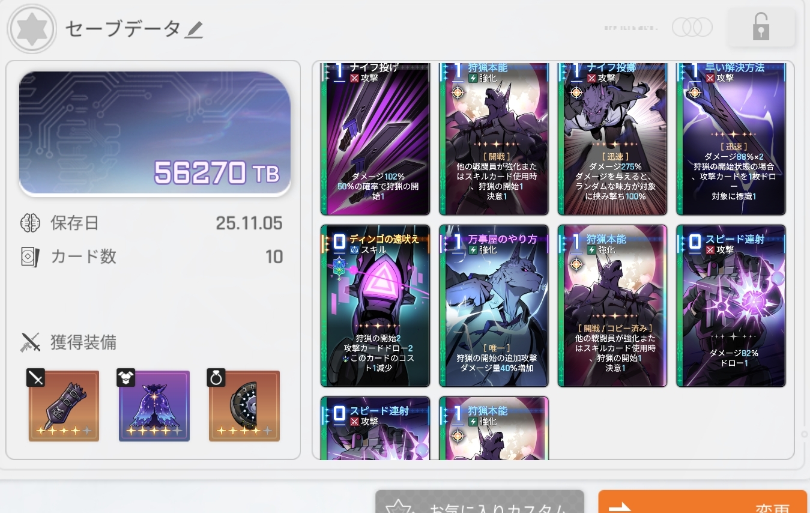
Task: Click the 56270 TB save data banner
Action: [155, 134]
